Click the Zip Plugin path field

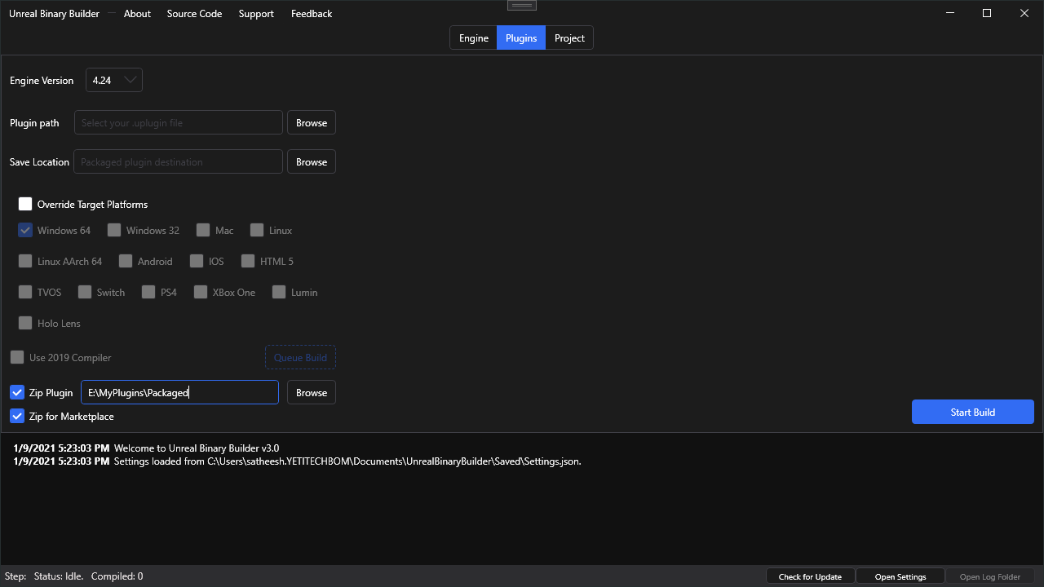(180, 392)
